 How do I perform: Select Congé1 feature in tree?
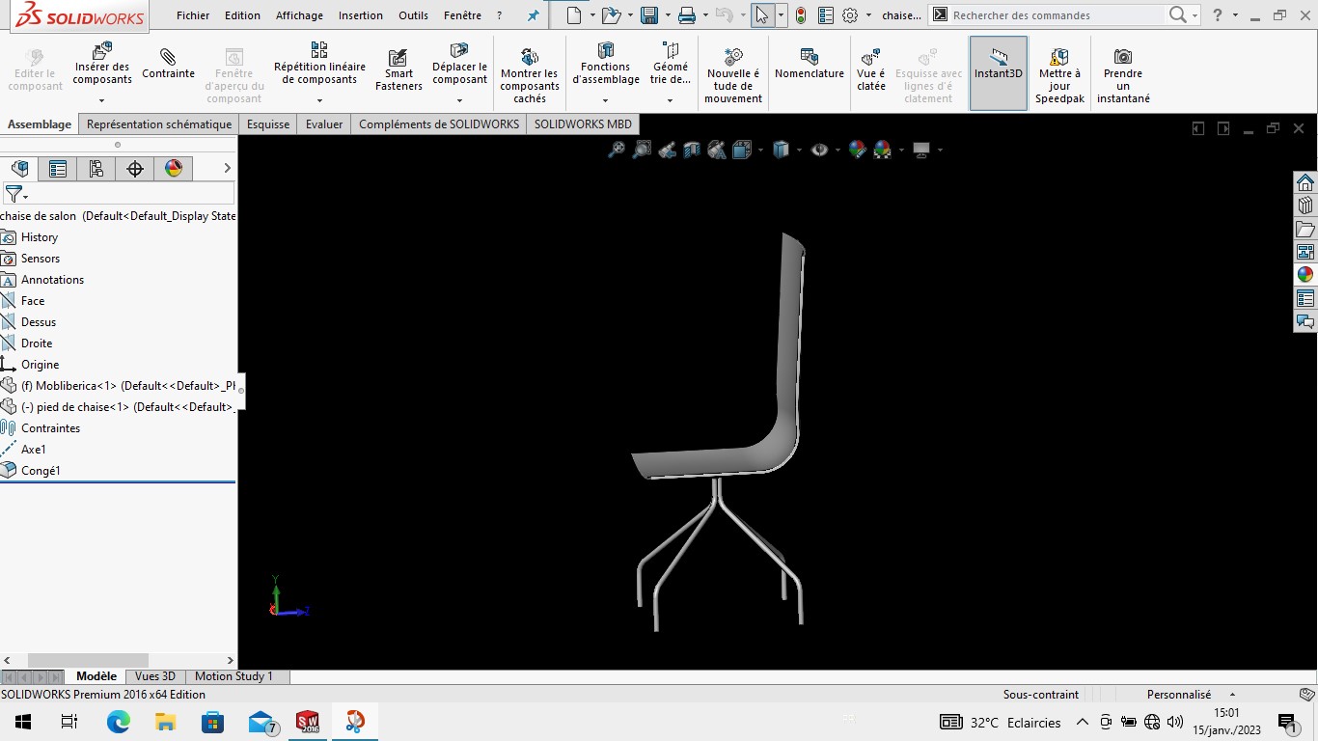pyautogui.click(x=41, y=471)
